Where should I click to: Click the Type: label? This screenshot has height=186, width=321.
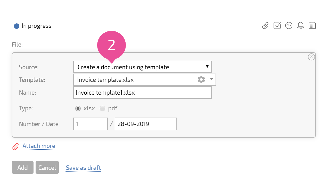click(26, 108)
